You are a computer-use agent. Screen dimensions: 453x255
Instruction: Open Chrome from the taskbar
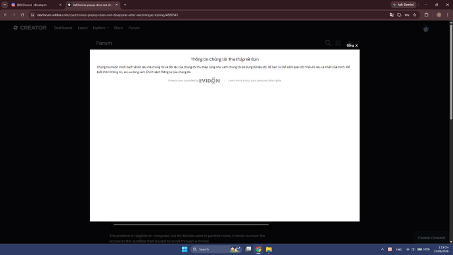point(258,249)
